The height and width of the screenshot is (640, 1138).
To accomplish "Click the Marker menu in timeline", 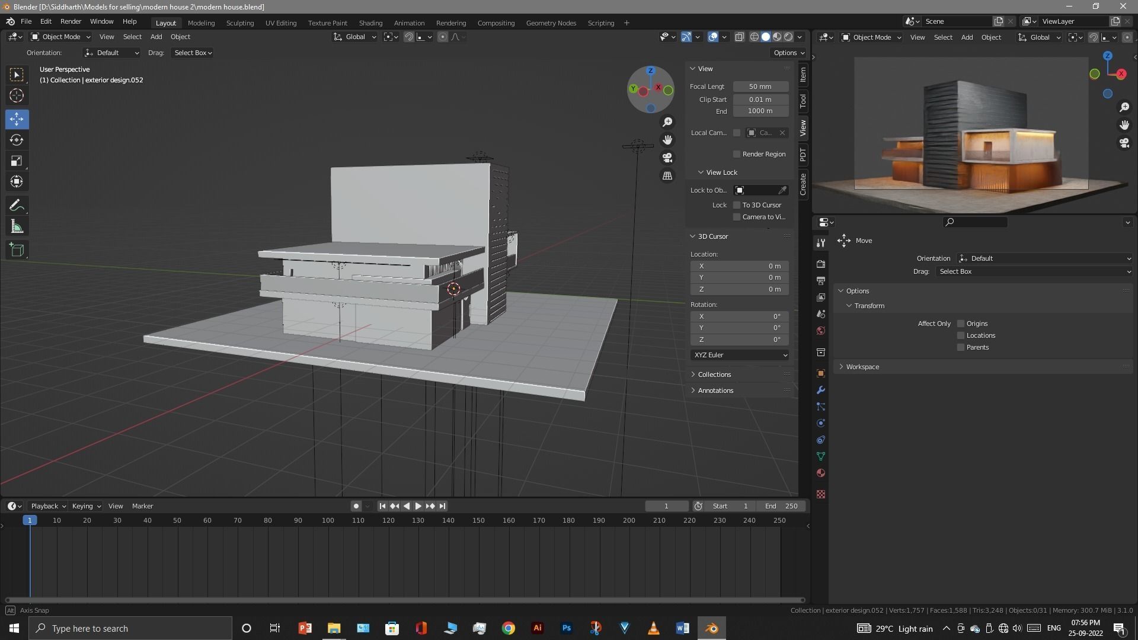I will click(x=142, y=506).
